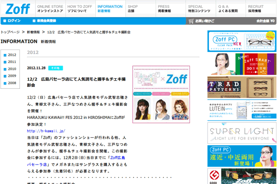The width and height of the screenshot is (277, 184).
Task: Open the HOW TO ZOFF menu
Action: tap(80, 9)
